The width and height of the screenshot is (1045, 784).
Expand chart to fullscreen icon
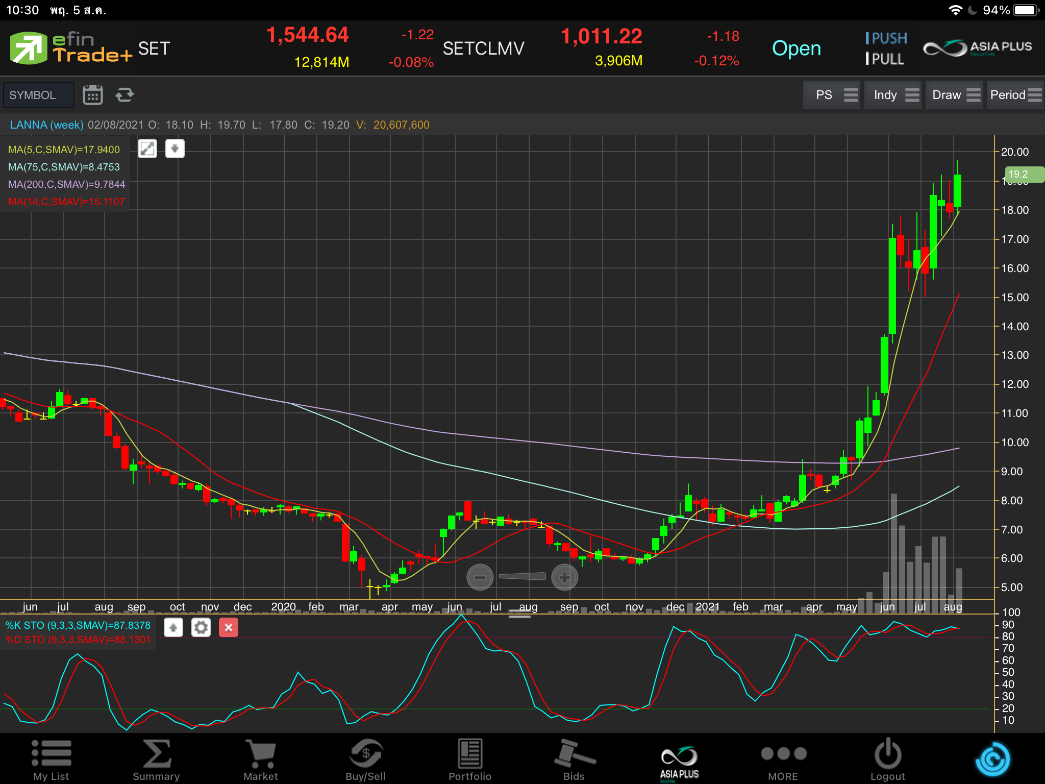(147, 149)
